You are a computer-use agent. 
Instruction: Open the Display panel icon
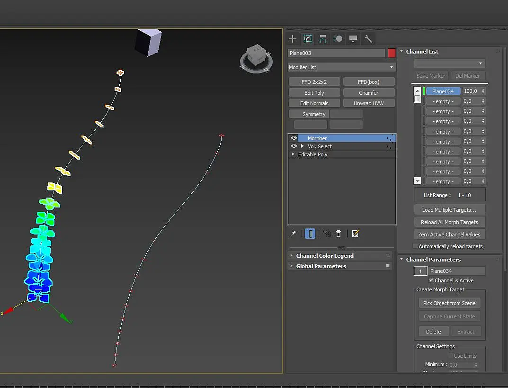pos(353,39)
